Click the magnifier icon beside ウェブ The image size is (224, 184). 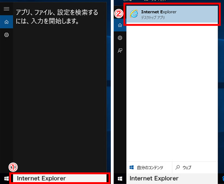[177, 167]
